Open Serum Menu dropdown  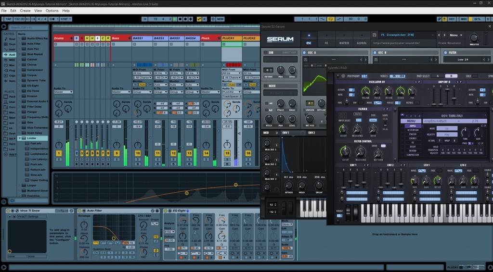pos(456,35)
